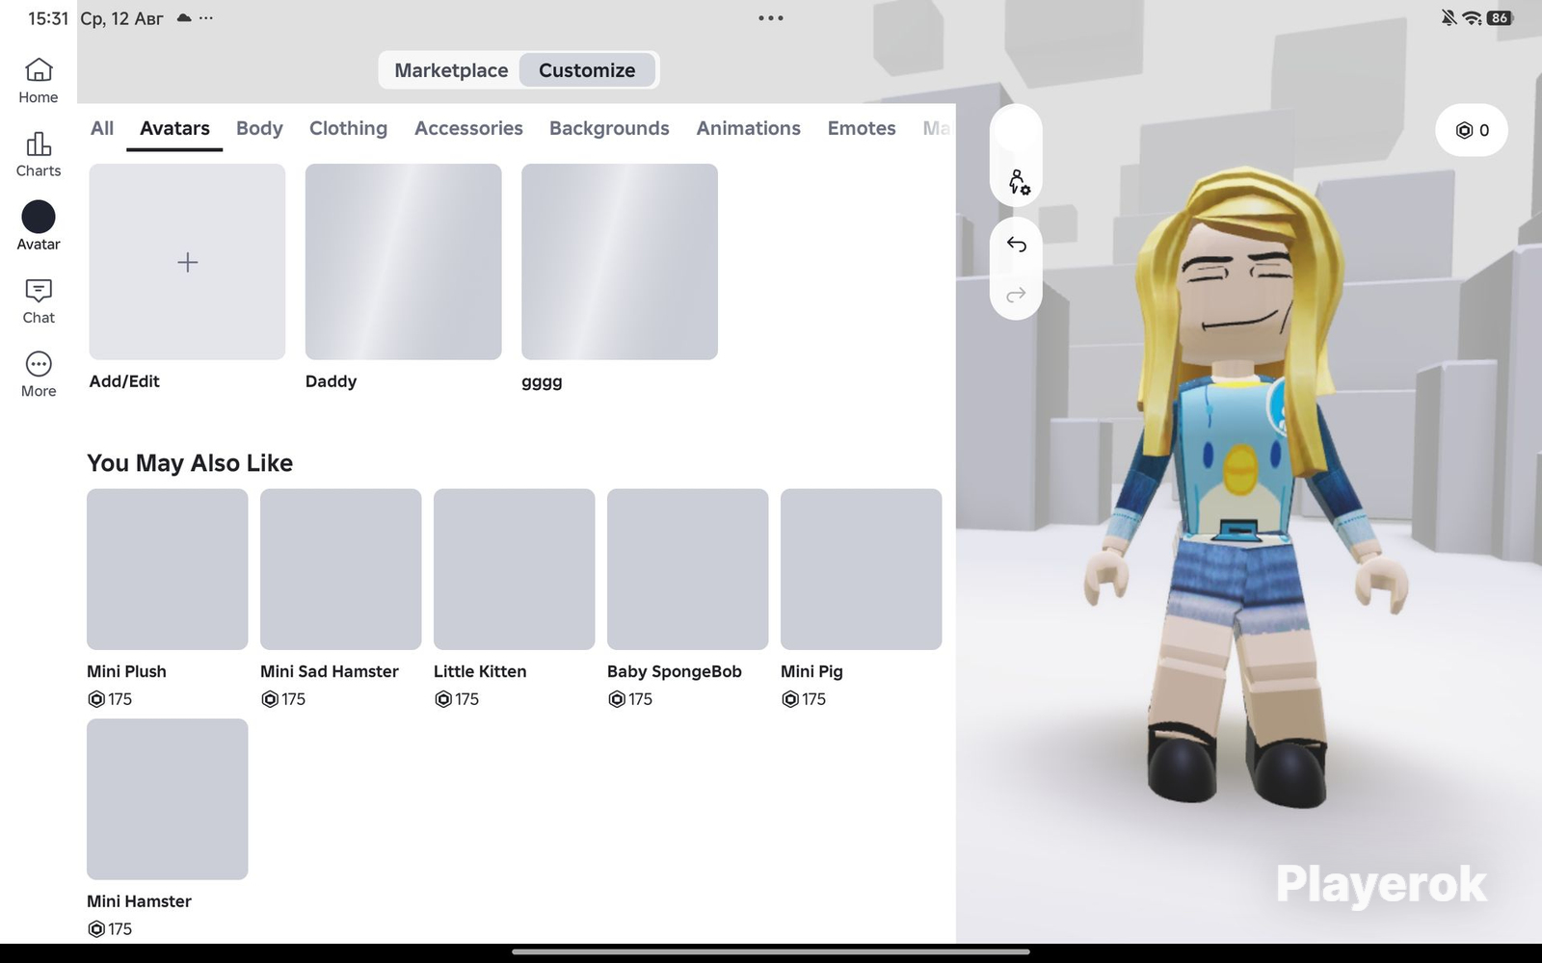Select the gggg saved avatar

[x=620, y=262]
